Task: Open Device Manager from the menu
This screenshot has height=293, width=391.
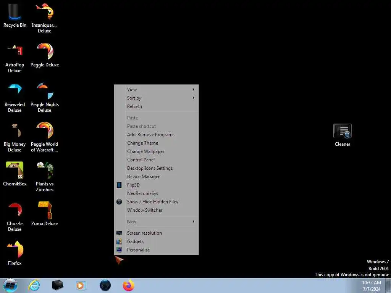Action: pos(156,177)
